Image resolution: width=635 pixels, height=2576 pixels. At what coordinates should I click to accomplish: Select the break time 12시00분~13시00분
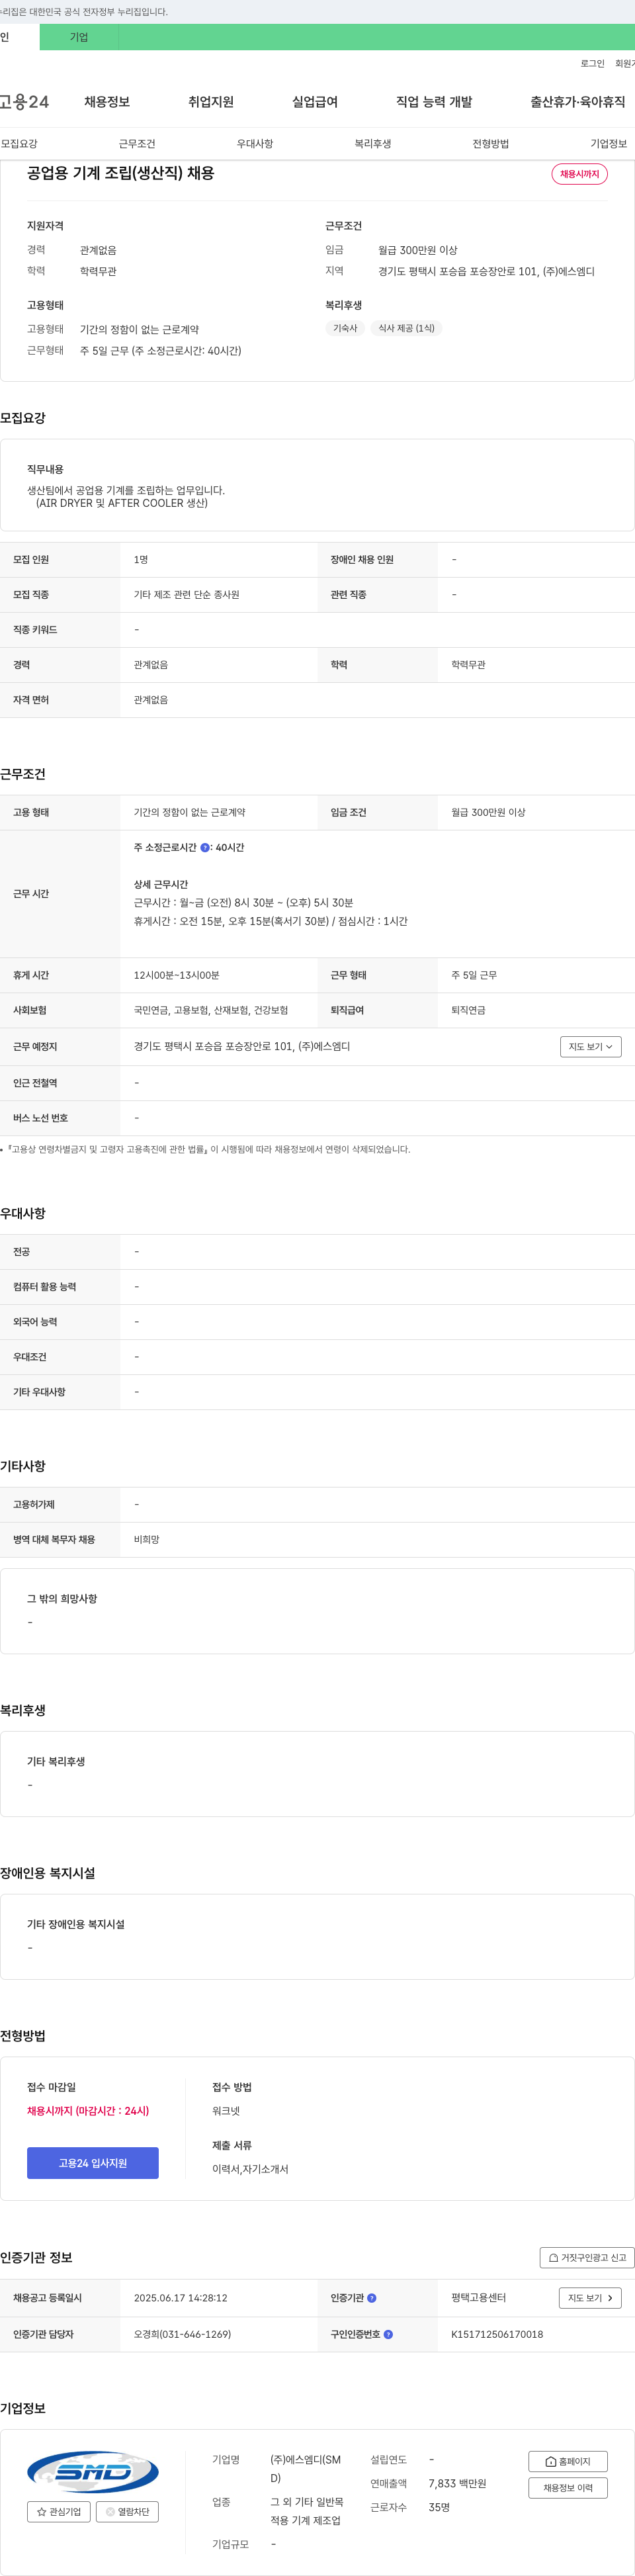(177, 975)
